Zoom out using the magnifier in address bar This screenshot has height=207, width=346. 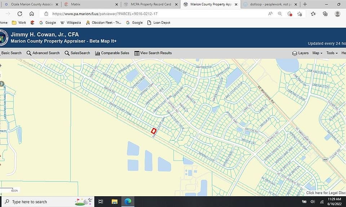coord(280,14)
